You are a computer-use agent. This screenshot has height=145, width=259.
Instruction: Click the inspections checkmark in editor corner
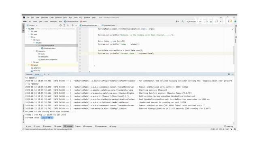(x=232, y=29)
